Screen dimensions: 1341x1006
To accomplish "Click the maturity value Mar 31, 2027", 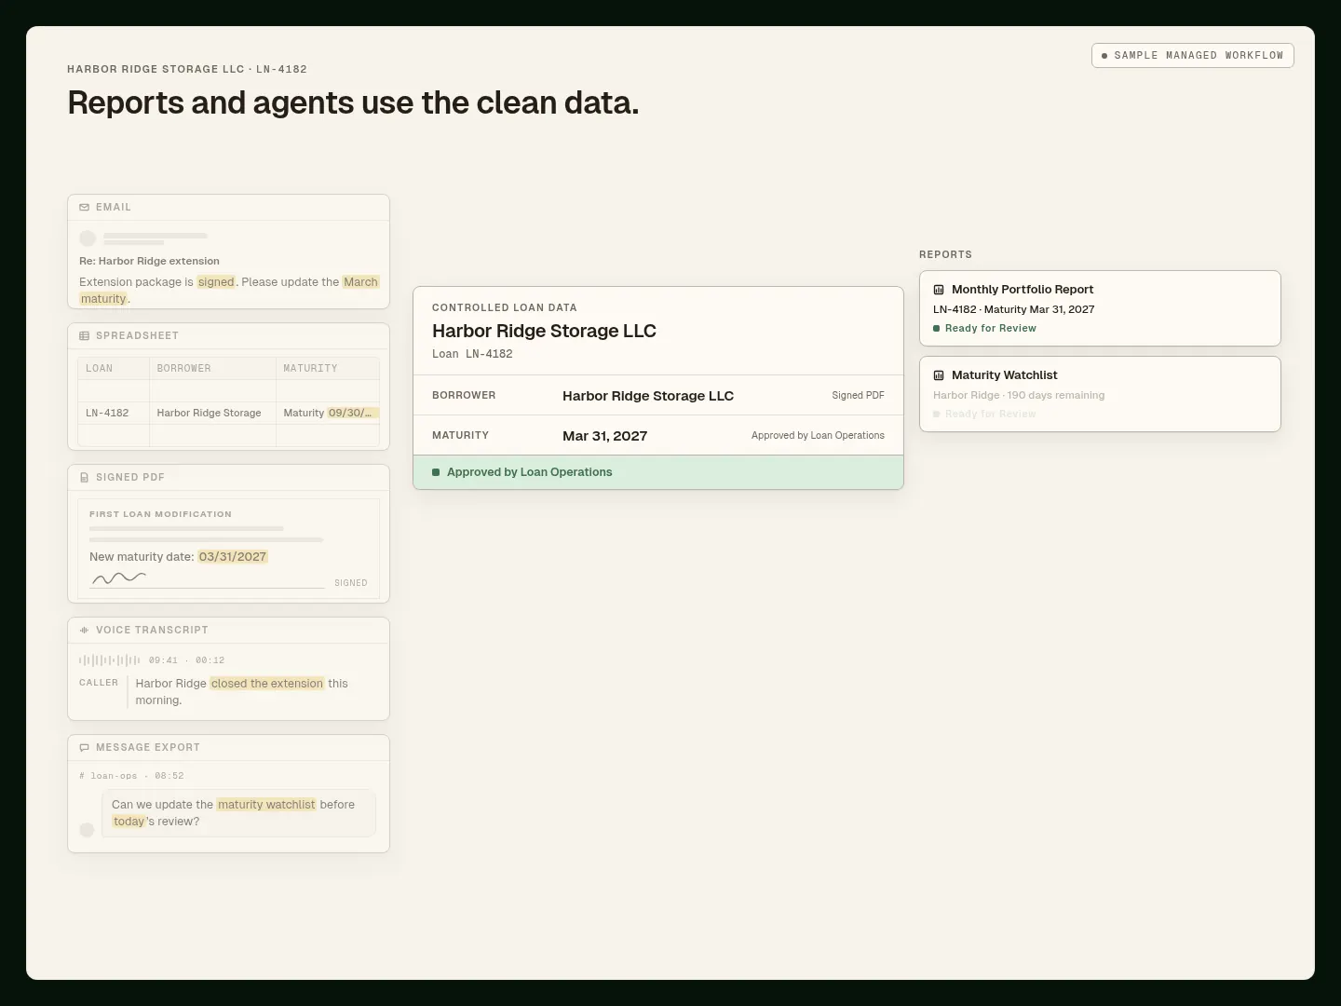I will point(604,436).
